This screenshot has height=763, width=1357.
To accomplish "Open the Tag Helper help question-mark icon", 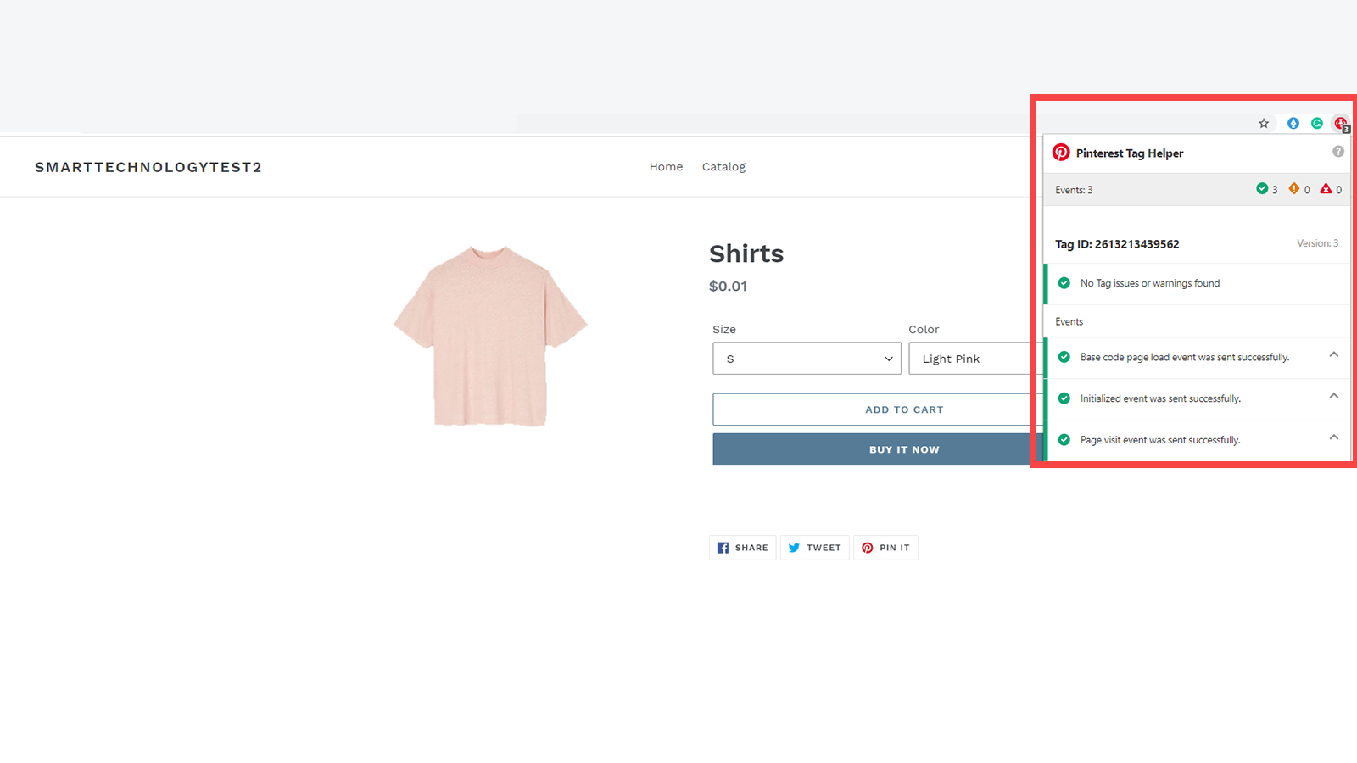I will click(x=1338, y=151).
